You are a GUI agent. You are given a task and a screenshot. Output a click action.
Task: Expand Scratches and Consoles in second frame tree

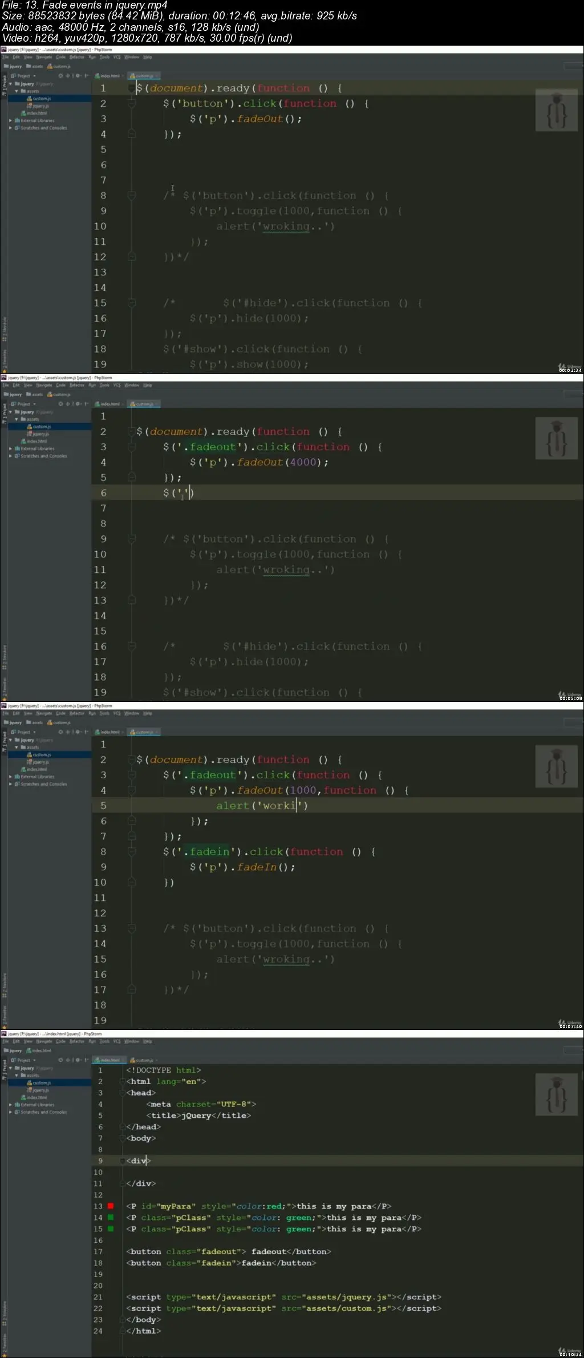coord(10,456)
